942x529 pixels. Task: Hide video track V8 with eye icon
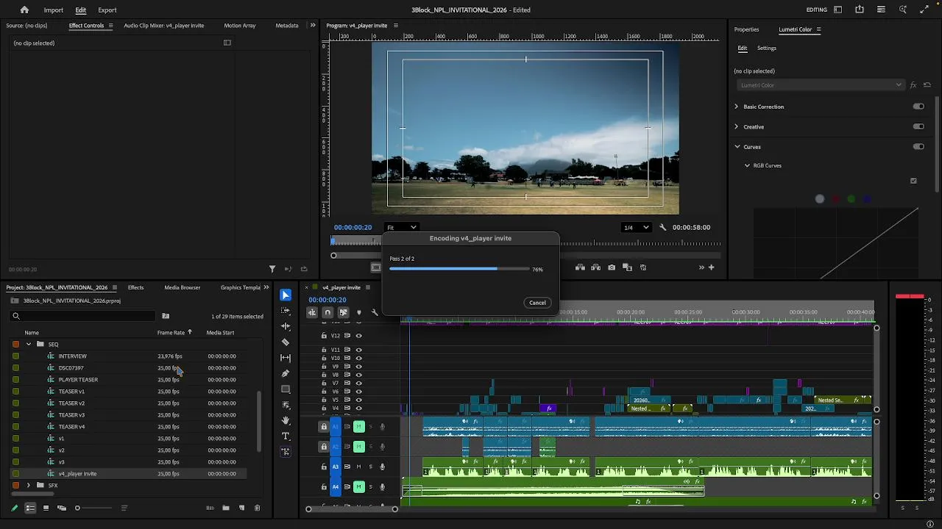pyautogui.click(x=359, y=375)
